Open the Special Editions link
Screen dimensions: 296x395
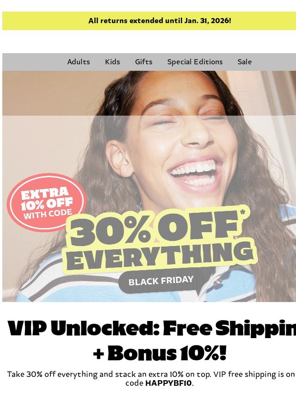coord(195,62)
